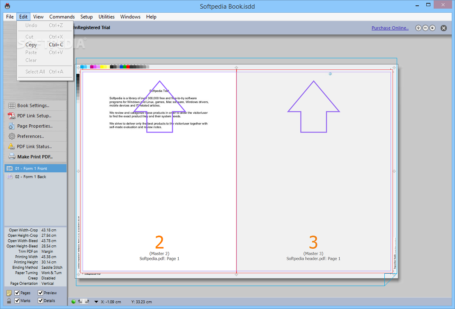Image resolution: width=455 pixels, height=309 pixels.
Task: Click the zoom-to-fit dot icon
Action: (432, 28)
